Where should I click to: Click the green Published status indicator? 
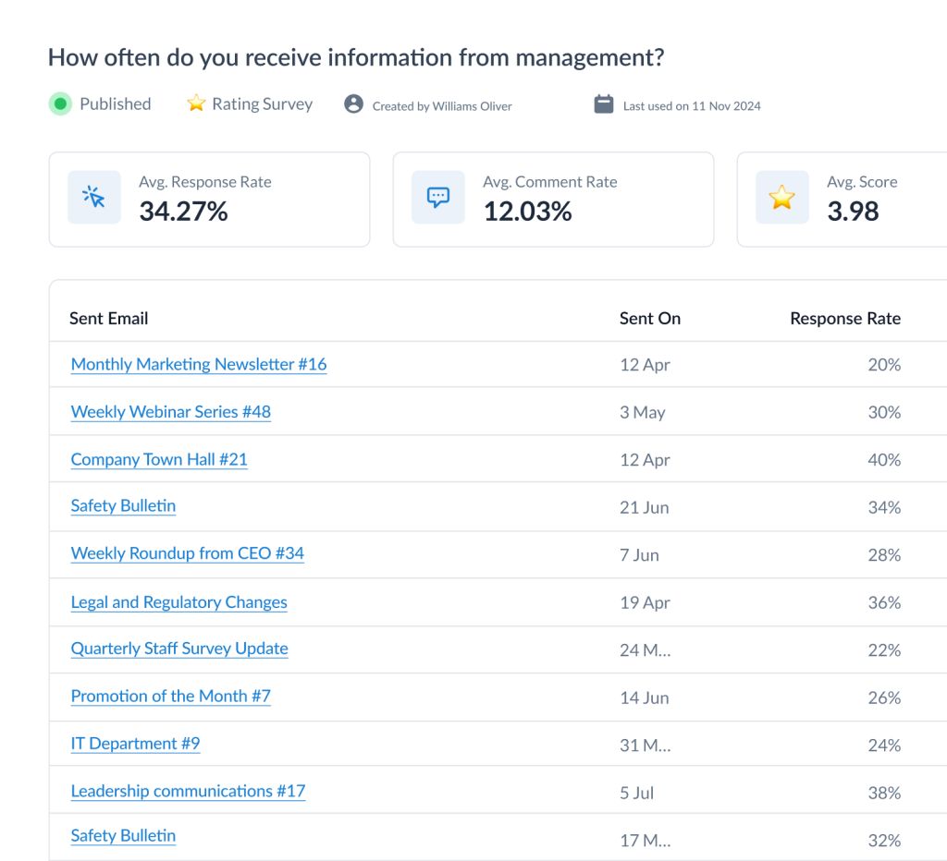point(60,104)
